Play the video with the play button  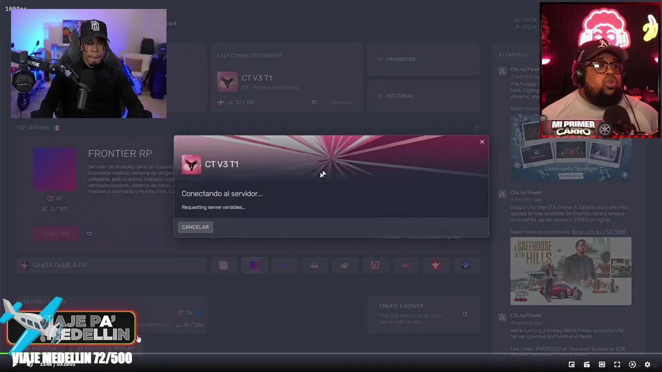(14, 364)
